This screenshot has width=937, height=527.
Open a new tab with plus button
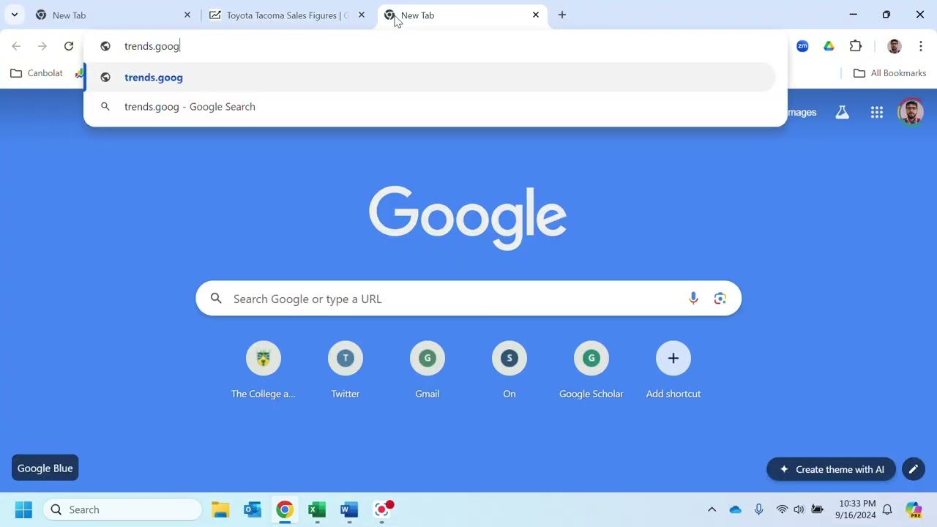[x=562, y=15]
